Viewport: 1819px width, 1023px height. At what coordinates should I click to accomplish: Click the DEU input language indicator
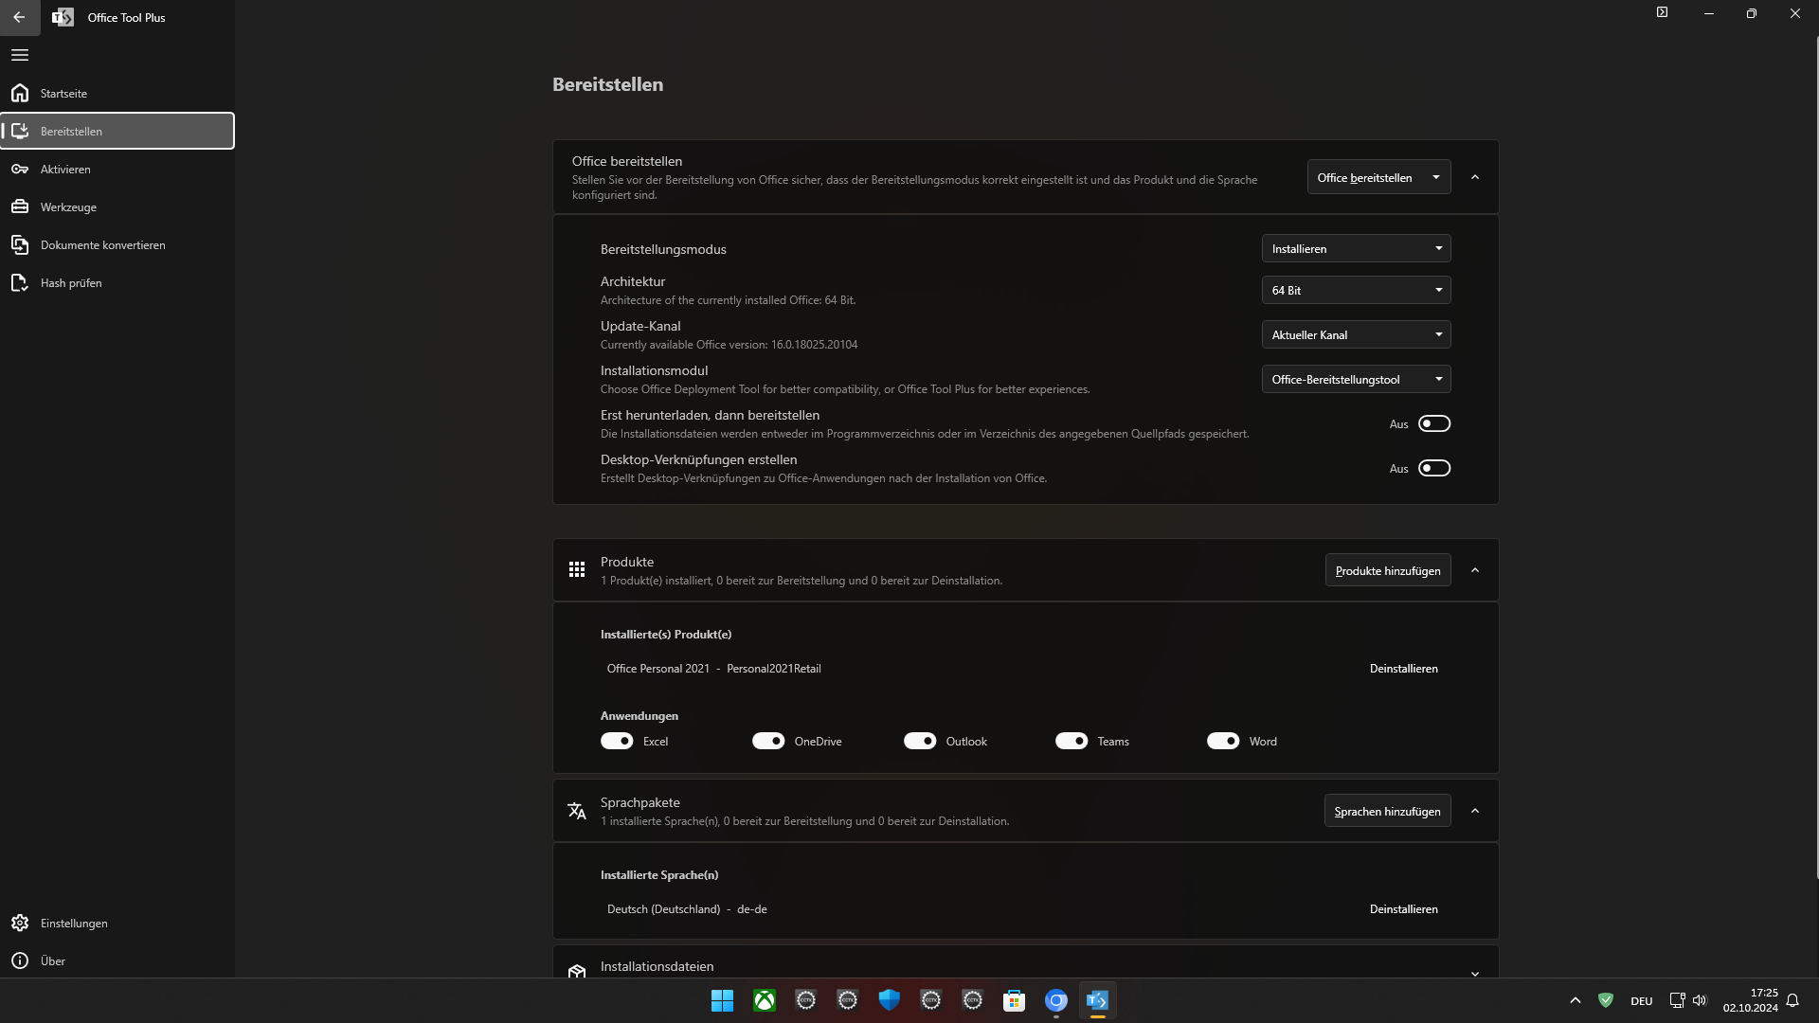[x=1641, y=1001]
